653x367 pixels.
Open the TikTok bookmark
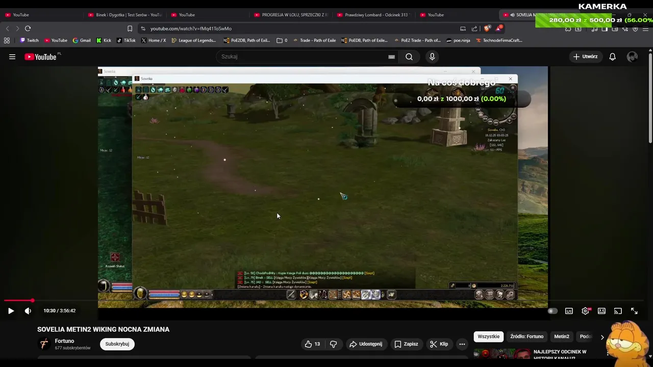126,40
